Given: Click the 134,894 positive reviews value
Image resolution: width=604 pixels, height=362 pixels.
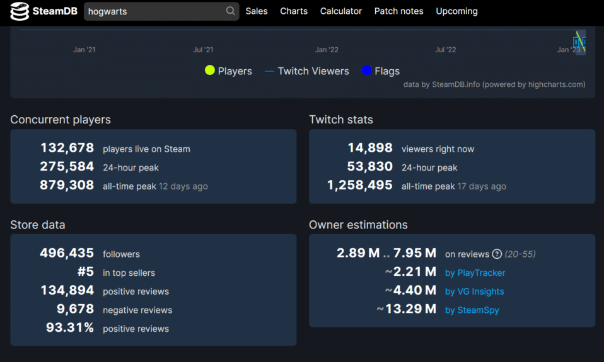Looking at the screenshot, I should coord(67,290).
